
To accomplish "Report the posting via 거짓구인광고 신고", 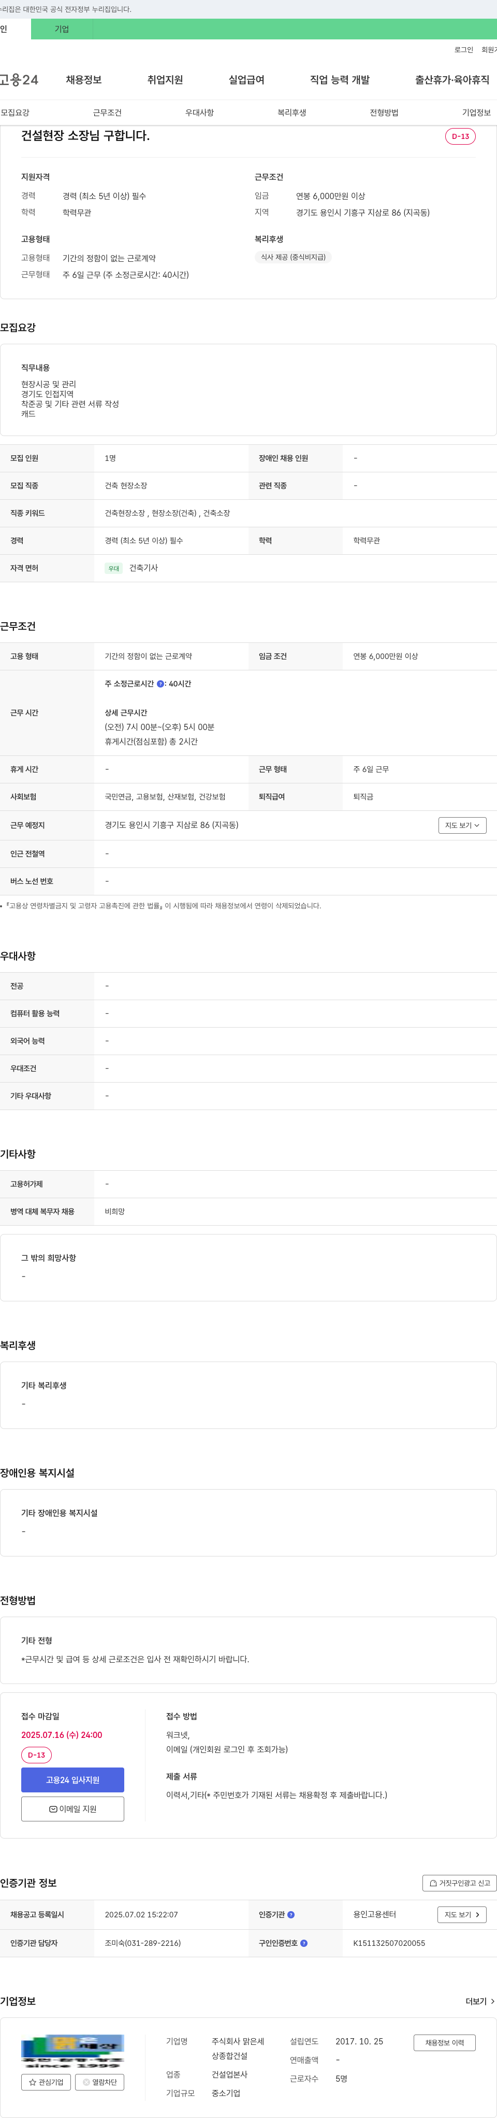I will (x=459, y=1883).
